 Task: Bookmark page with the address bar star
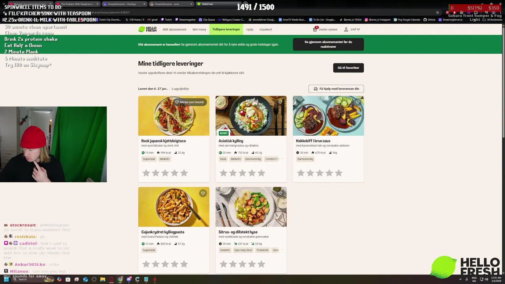(x=437, y=12)
